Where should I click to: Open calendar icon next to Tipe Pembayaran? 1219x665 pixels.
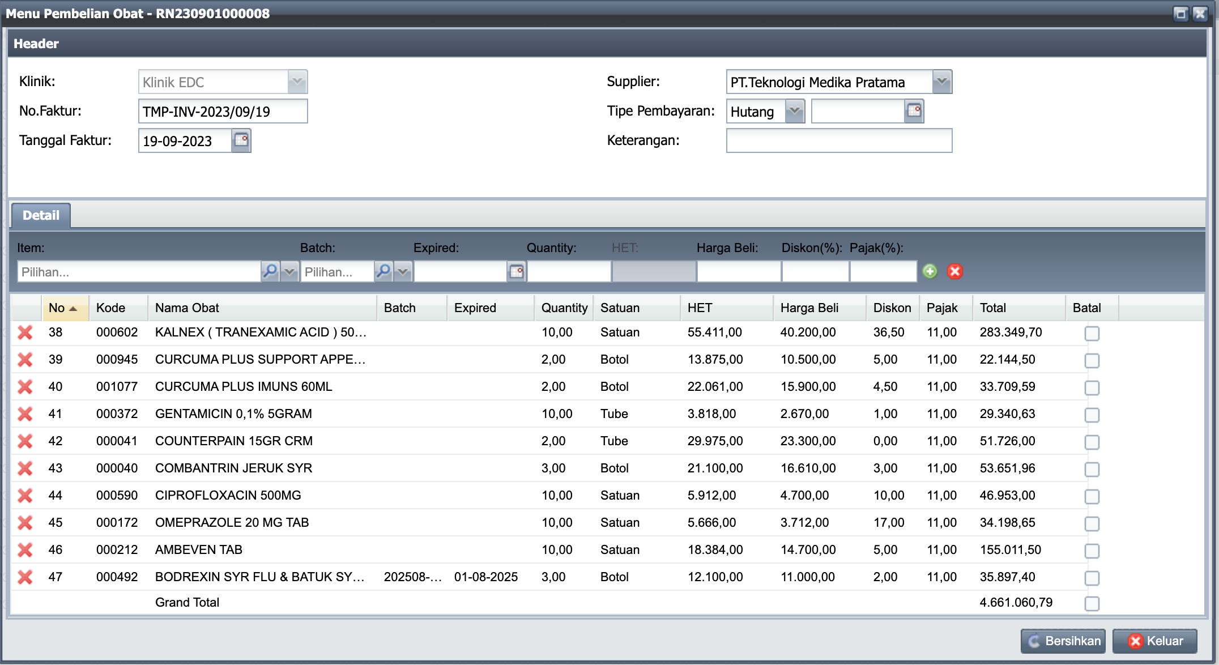click(914, 111)
